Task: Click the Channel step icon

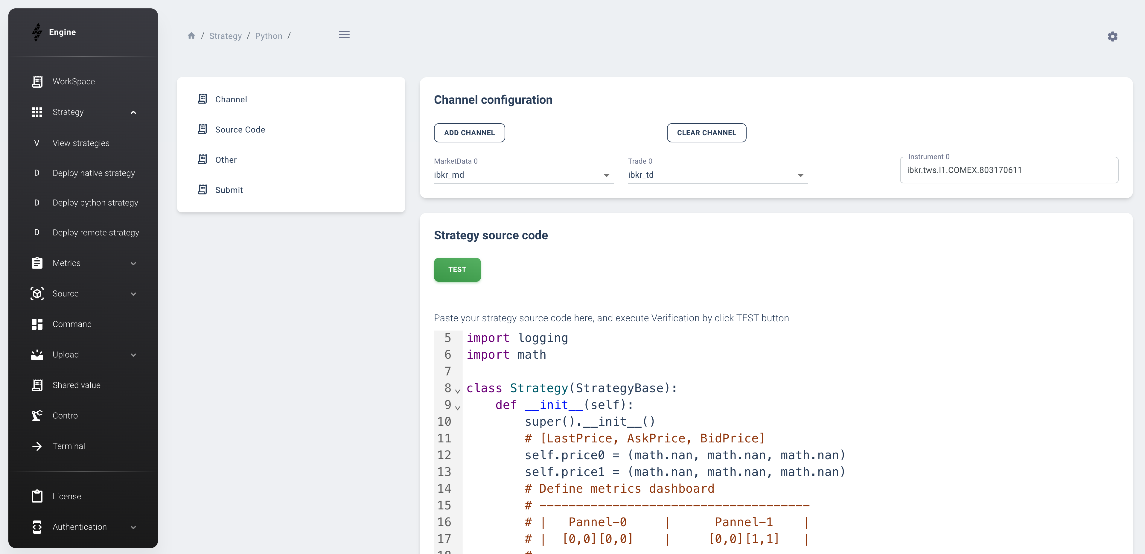Action: 202,99
